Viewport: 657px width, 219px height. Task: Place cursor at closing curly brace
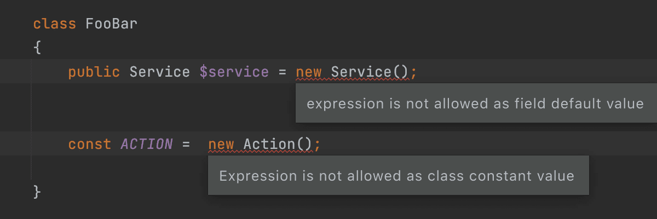click(37, 192)
